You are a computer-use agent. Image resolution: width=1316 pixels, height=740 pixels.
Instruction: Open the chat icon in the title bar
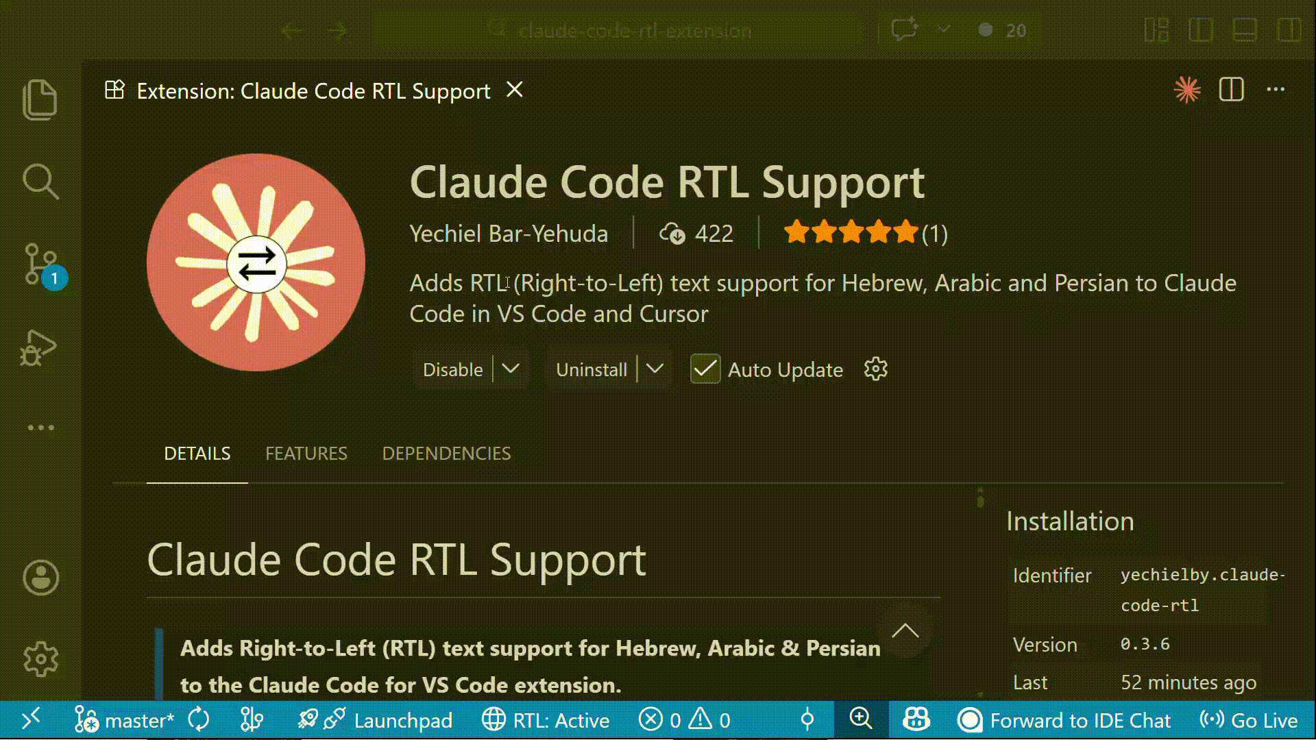[904, 29]
